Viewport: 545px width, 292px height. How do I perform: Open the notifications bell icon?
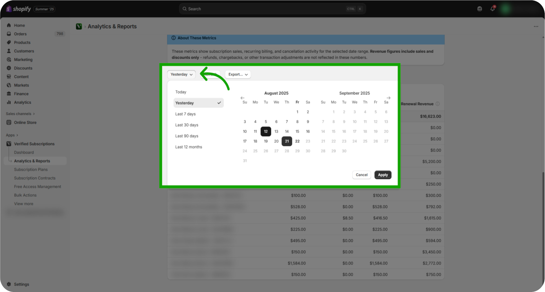(492, 9)
